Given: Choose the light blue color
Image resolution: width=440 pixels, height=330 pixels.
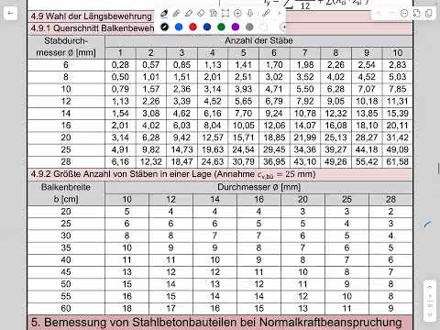Looking at the screenshot, I should point(179,27).
